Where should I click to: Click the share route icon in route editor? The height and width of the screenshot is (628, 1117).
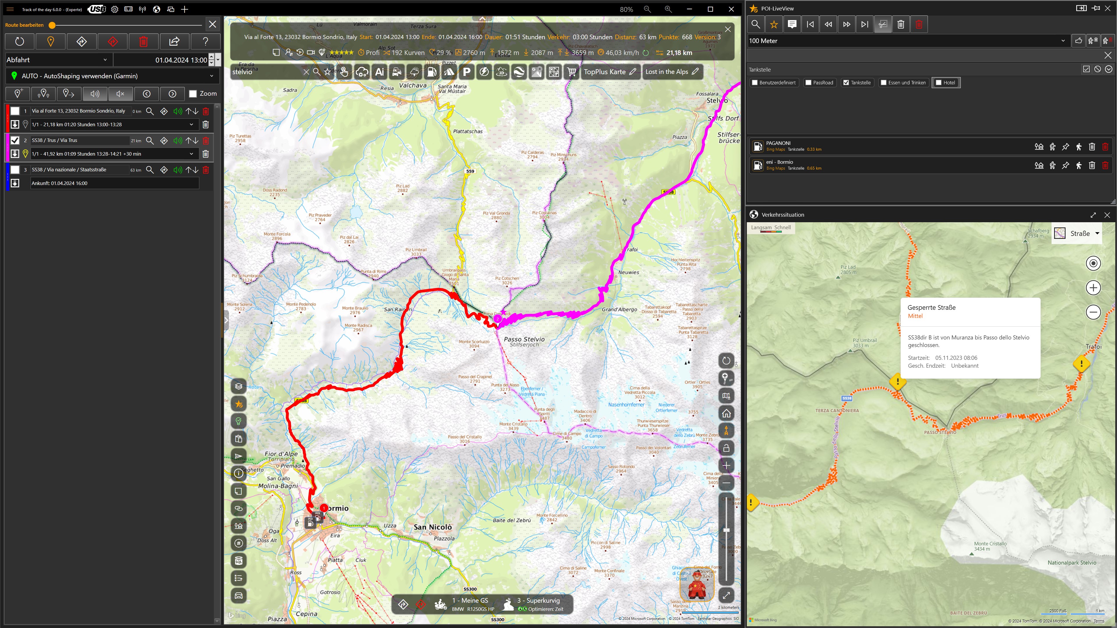[x=174, y=42]
